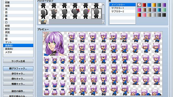Open the 倒れキャラ... export dialog
The width and height of the screenshot is (173, 97).
[18, 79]
